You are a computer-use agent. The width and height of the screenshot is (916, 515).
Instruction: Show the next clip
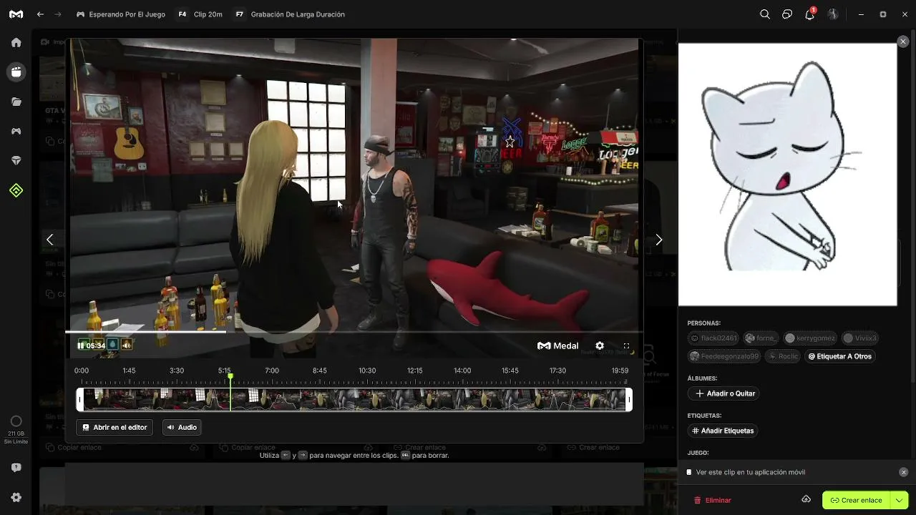tap(659, 240)
